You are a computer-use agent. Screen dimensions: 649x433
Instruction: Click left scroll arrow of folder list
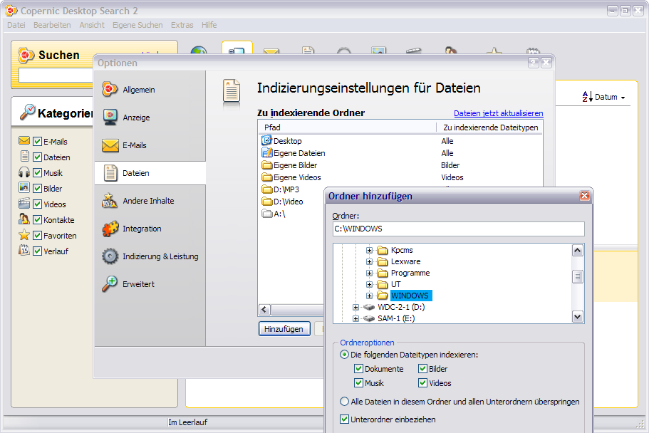click(265, 310)
